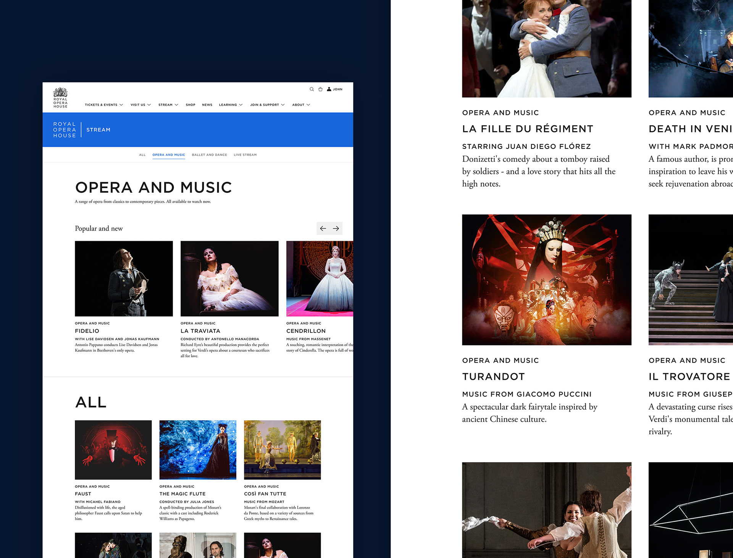Click the LA TRAVIATA title link
Image resolution: width=733 pixels, height=558 pixels.
pos(200,331)
